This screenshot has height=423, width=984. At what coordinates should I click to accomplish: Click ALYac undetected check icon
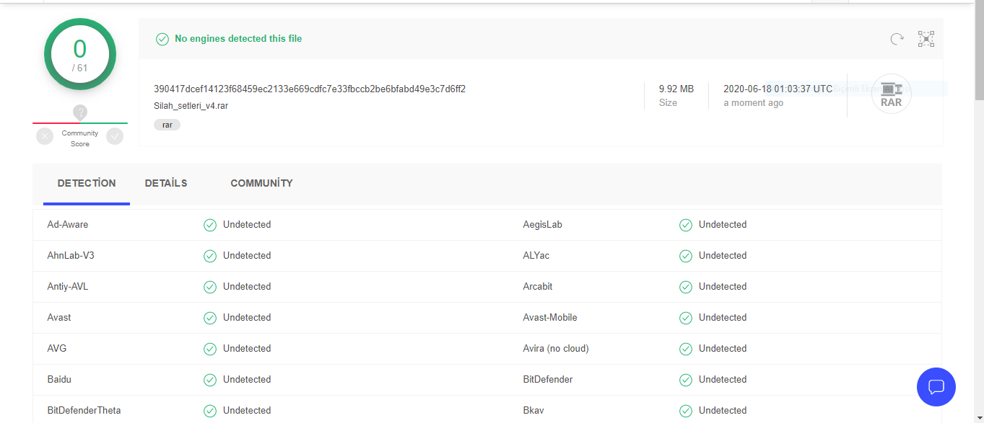(x=686, y=256)
